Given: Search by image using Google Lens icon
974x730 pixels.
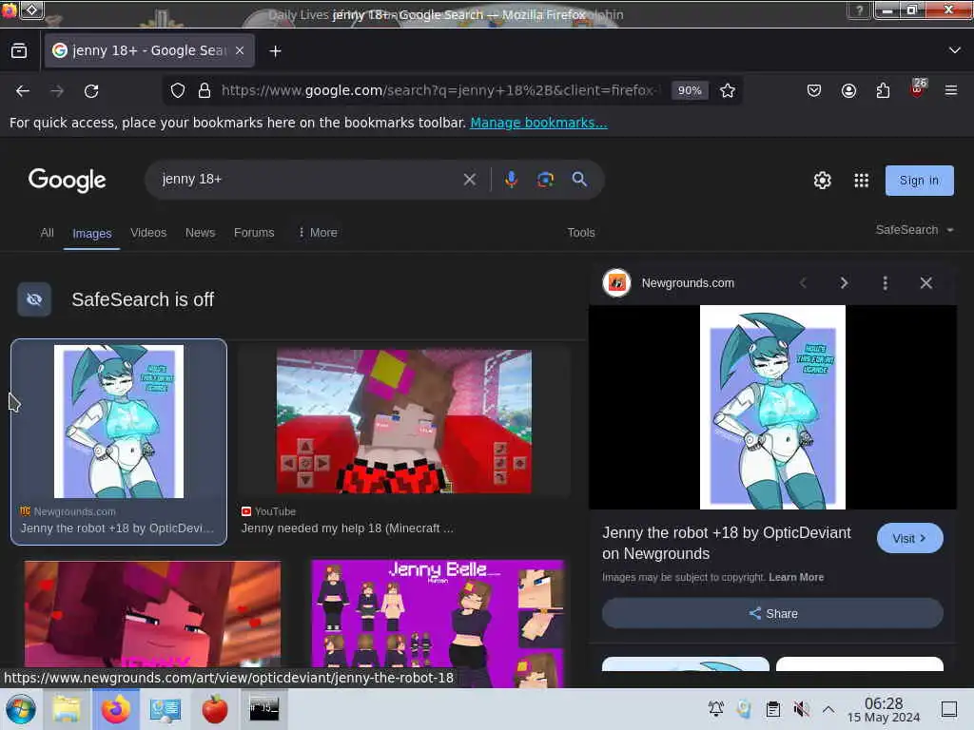Looking at the screenshot, I should (545, 180).
